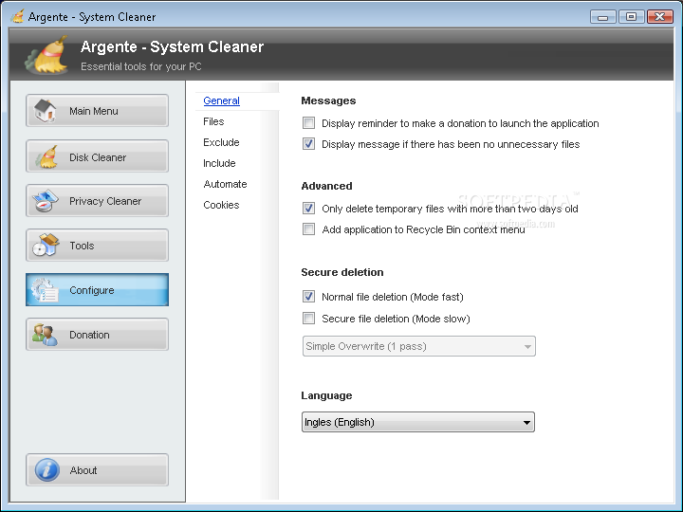Toggle Normal file deletion (Mode fast)
Screen dimensions: 683x512
tap(308, 297)
